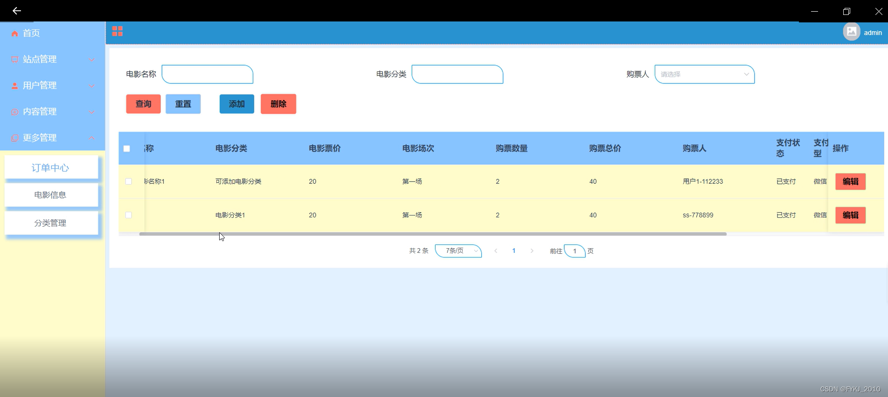Open the admin avatar image
Screen dimensions: 888x397
click(x=852, y=32)
